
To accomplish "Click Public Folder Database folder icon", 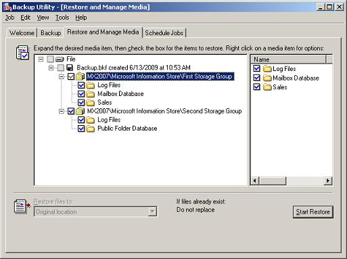I will (x=91, y=128).
